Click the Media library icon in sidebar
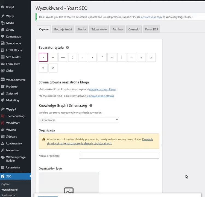 [x=3, y=23]
